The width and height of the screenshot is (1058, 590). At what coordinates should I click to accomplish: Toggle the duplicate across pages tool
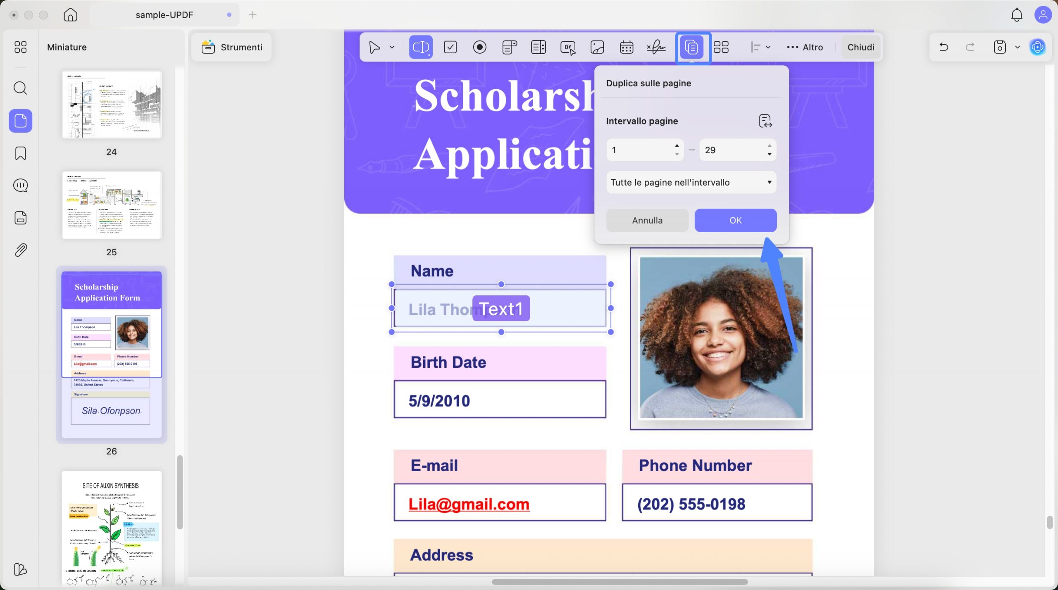pyautogui.click(x=692, y=47)
